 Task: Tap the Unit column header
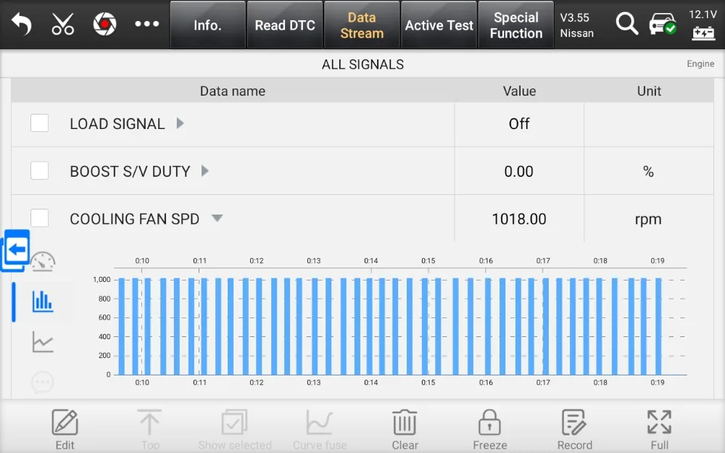point(649,91)
